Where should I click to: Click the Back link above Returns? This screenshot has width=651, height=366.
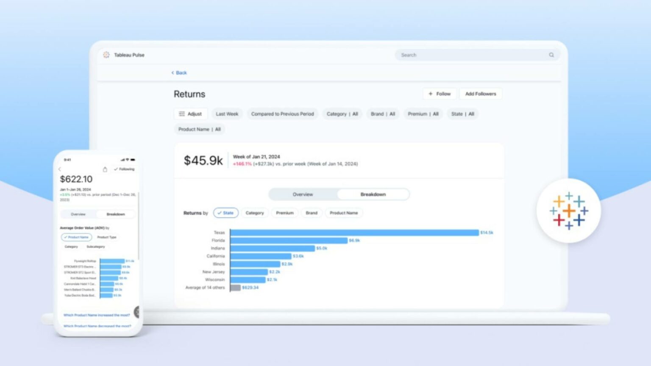click(x=178, y=72)
